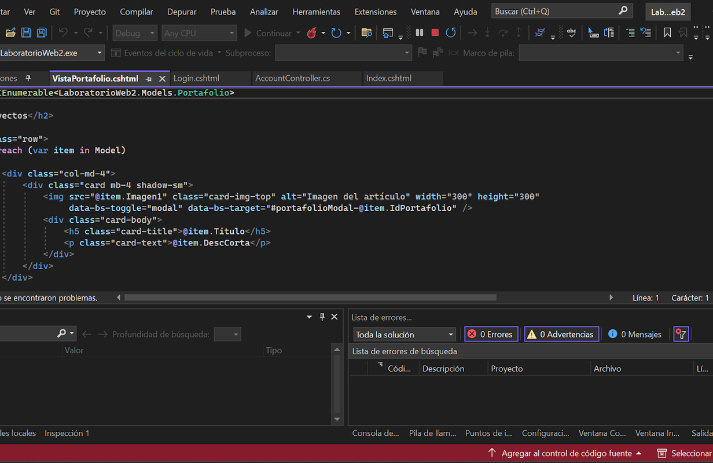Open the Depurar menu
713x463 pixels.
pos(182,12)
